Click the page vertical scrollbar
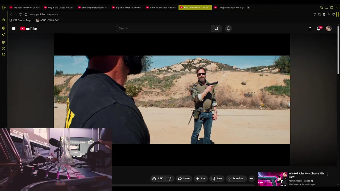 click(338, 50)
